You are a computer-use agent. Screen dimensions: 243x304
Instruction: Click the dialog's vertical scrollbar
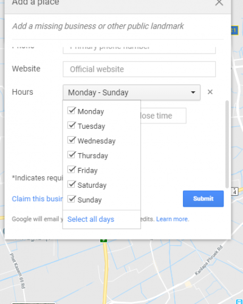coord(227,144)
